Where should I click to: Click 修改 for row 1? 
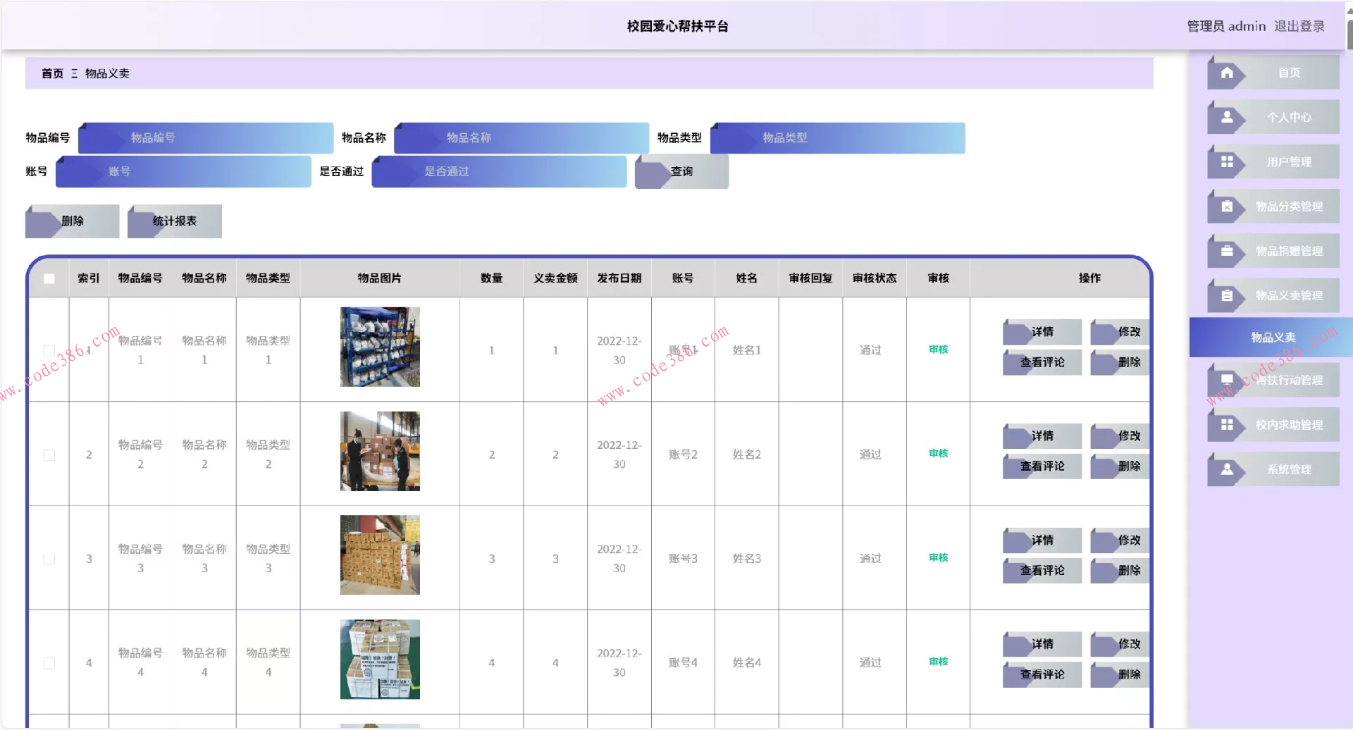[x=1120, y=332]
